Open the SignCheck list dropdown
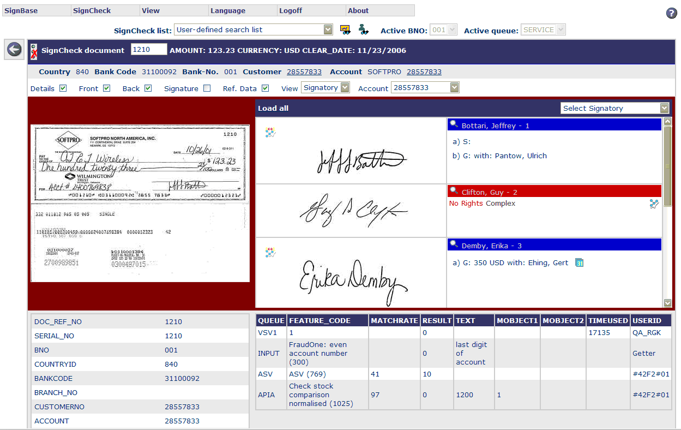Image resolution: width=681 pixels, height=430 pixels. [328, 29]
